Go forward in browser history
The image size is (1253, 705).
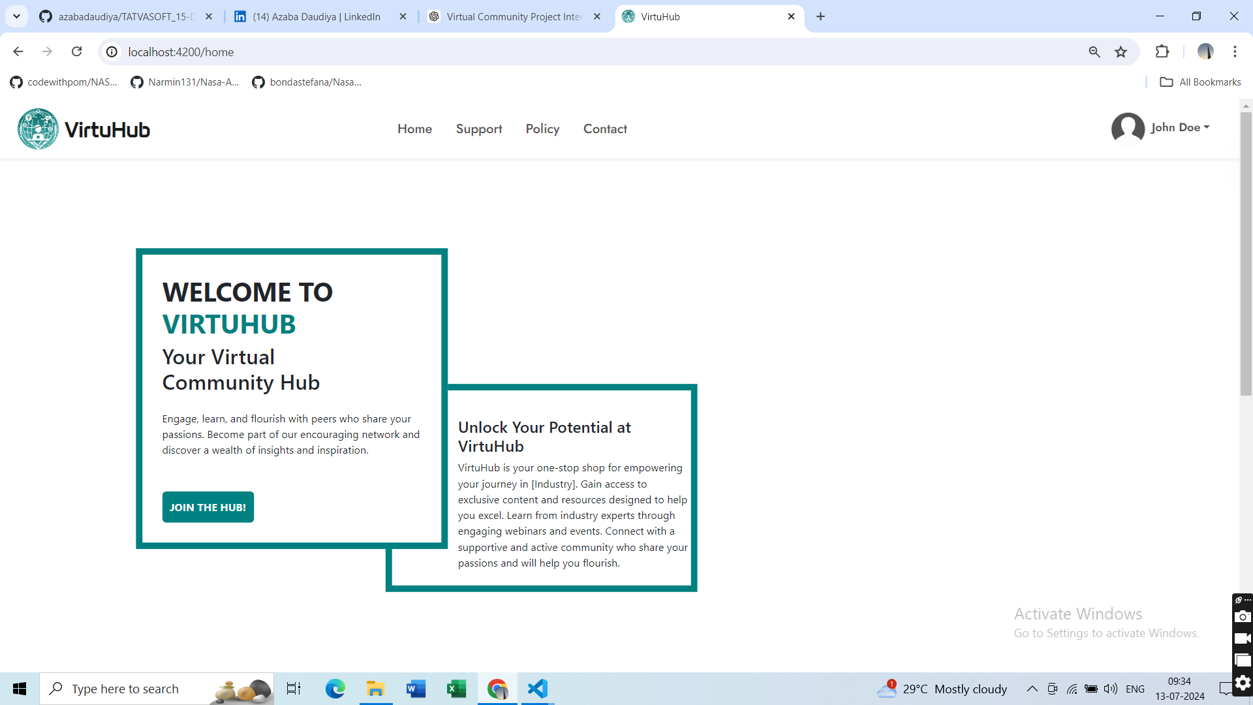pos(47,52)
